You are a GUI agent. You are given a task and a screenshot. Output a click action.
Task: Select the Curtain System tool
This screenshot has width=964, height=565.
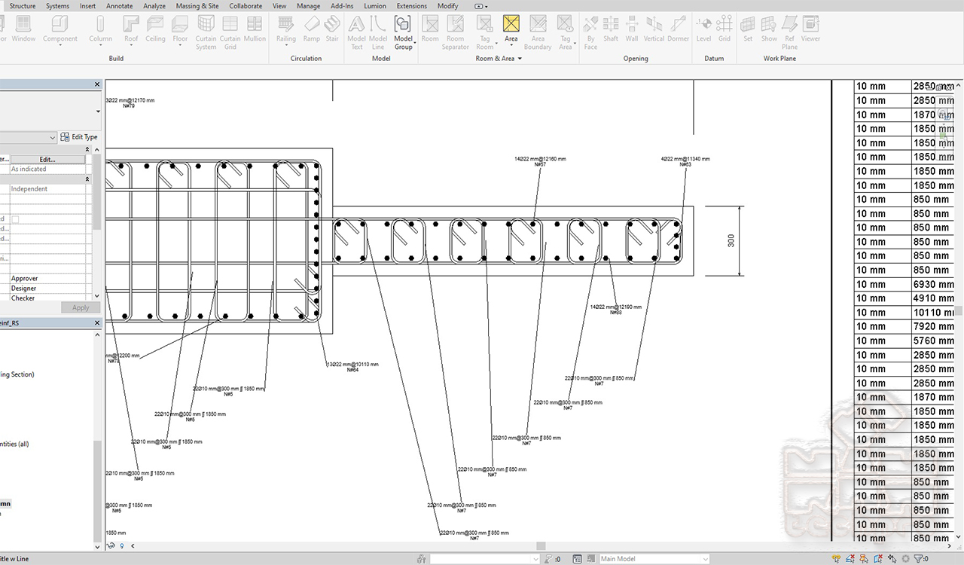click(x=206, y=33)
